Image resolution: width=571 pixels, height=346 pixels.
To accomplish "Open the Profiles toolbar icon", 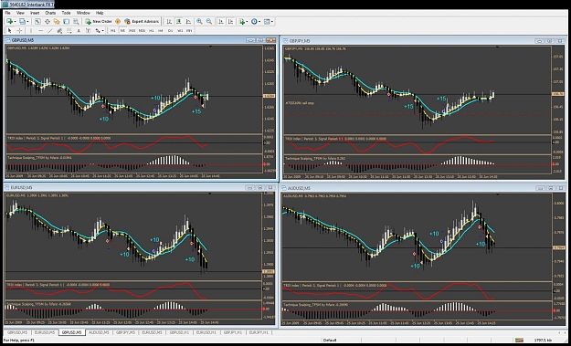I will (x=22, y=22).
